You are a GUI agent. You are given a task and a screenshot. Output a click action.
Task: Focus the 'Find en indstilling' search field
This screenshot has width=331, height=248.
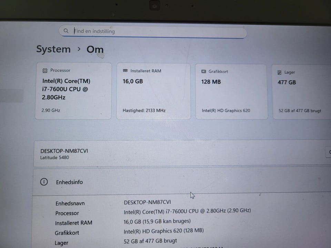tap(153, 32)
